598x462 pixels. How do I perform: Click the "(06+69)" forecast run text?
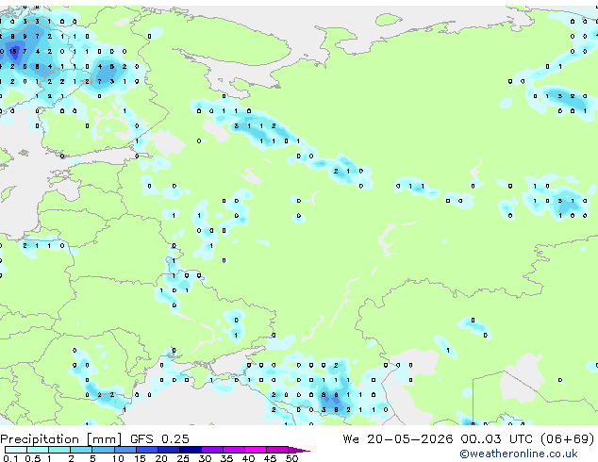pos(568,439)
